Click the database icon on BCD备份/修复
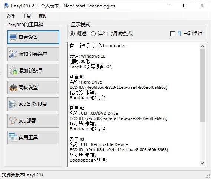Image resolution: width=211 pixels, height=179 pixels. 13,104
